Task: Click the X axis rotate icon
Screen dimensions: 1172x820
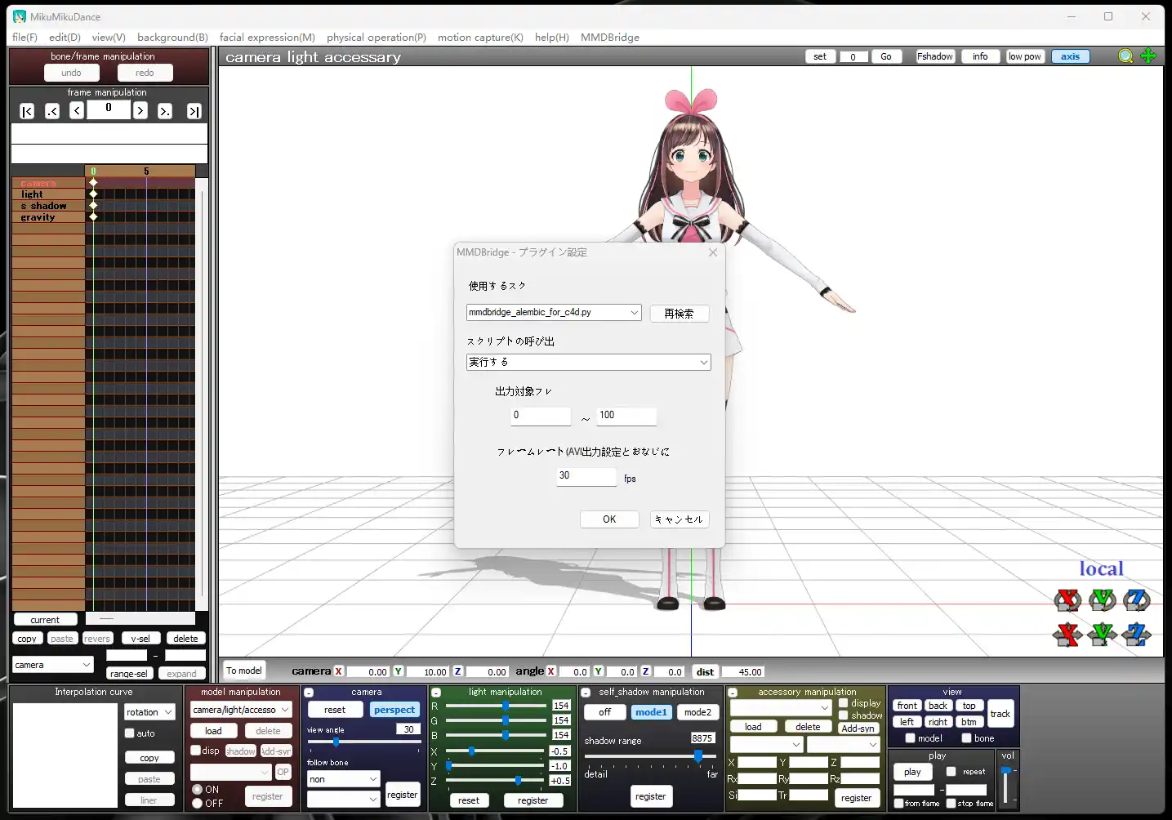Action: (x=1067, y=600)
